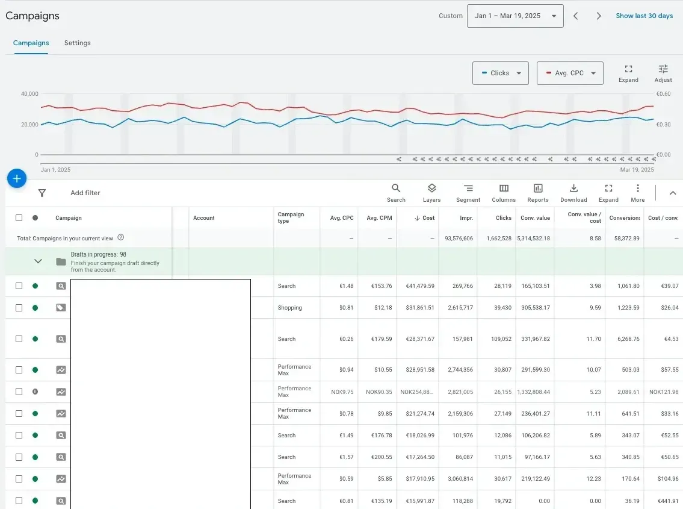
Task: Click Performance Max icon in $28,951.58 row
Action: point(61,370)
